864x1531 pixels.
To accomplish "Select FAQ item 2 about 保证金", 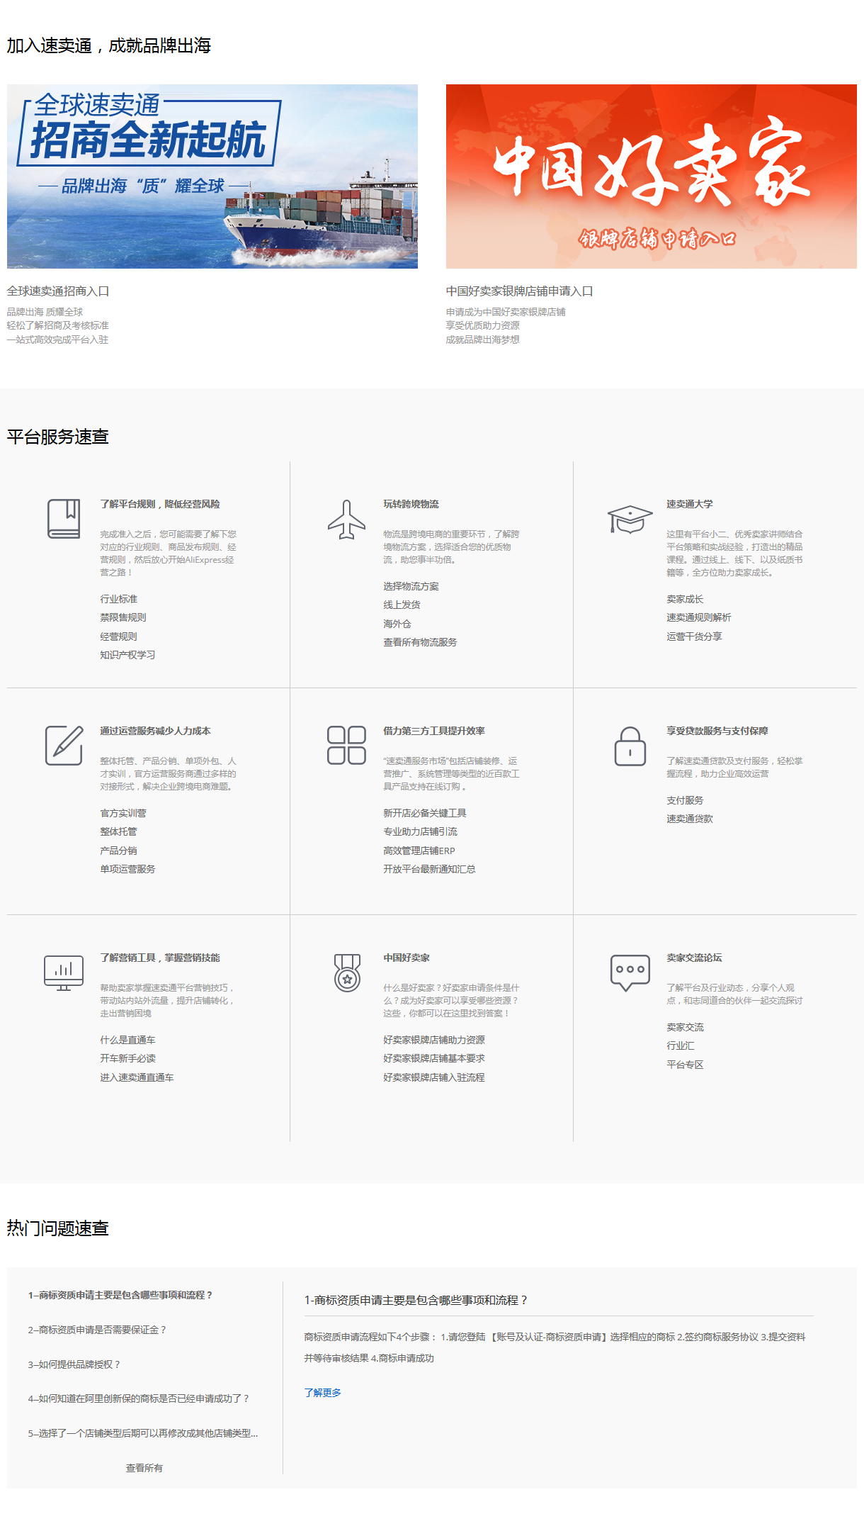I will point(97,1330).
